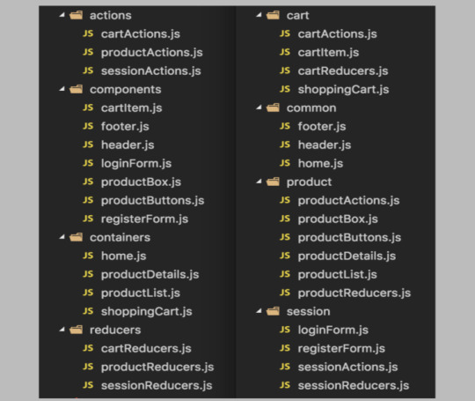Screen dimensions: 475x401
Task: Click the reducers folder icon
Action: click(76, 330)
